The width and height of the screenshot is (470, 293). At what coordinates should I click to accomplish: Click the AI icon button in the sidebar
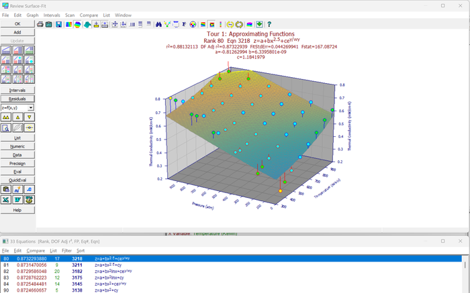tap(17, 190)
